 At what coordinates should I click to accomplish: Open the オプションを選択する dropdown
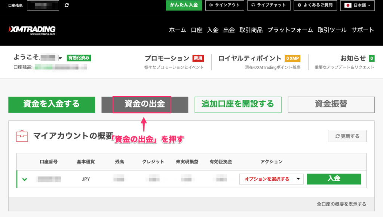(x=271, y=179)
